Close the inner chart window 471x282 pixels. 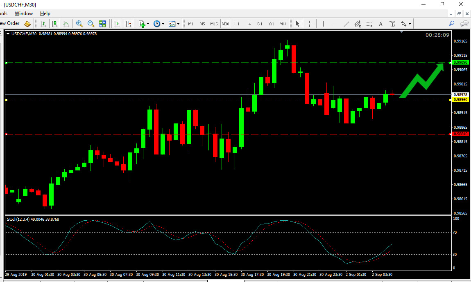tap(467, 14)
